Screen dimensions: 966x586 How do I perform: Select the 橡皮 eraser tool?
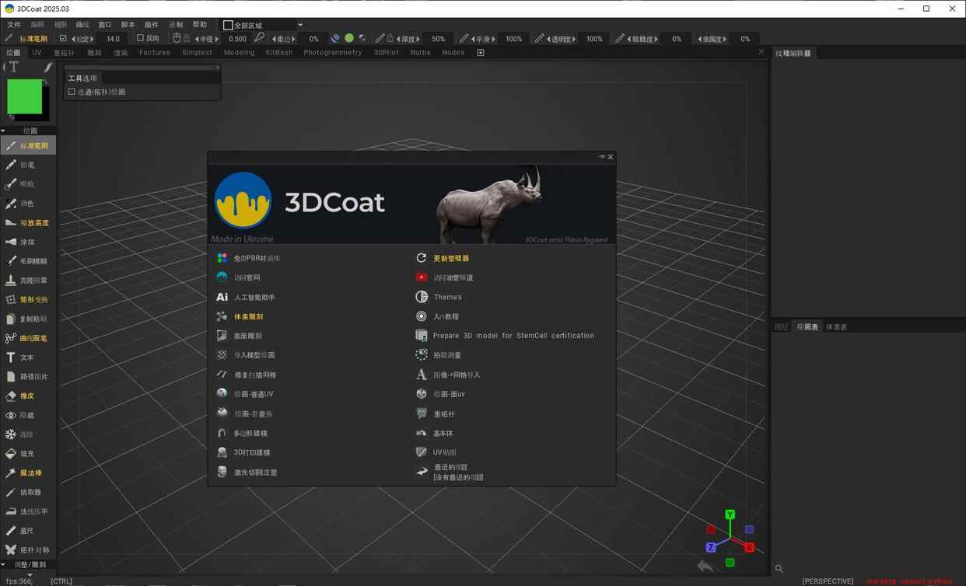pyautogui.click(x=28, y=396)
